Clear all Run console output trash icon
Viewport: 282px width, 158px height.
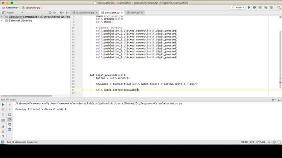(x=10, y=129)
